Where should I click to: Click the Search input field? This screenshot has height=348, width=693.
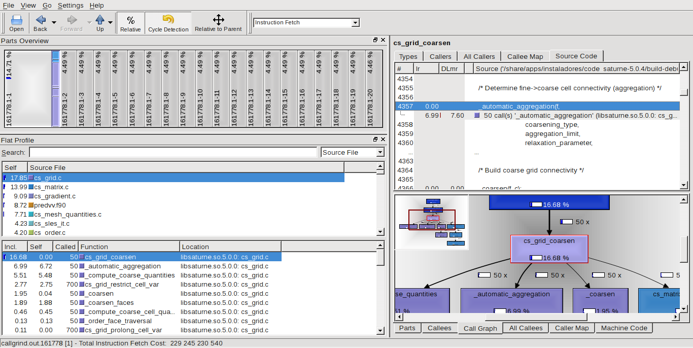[172, 152]
